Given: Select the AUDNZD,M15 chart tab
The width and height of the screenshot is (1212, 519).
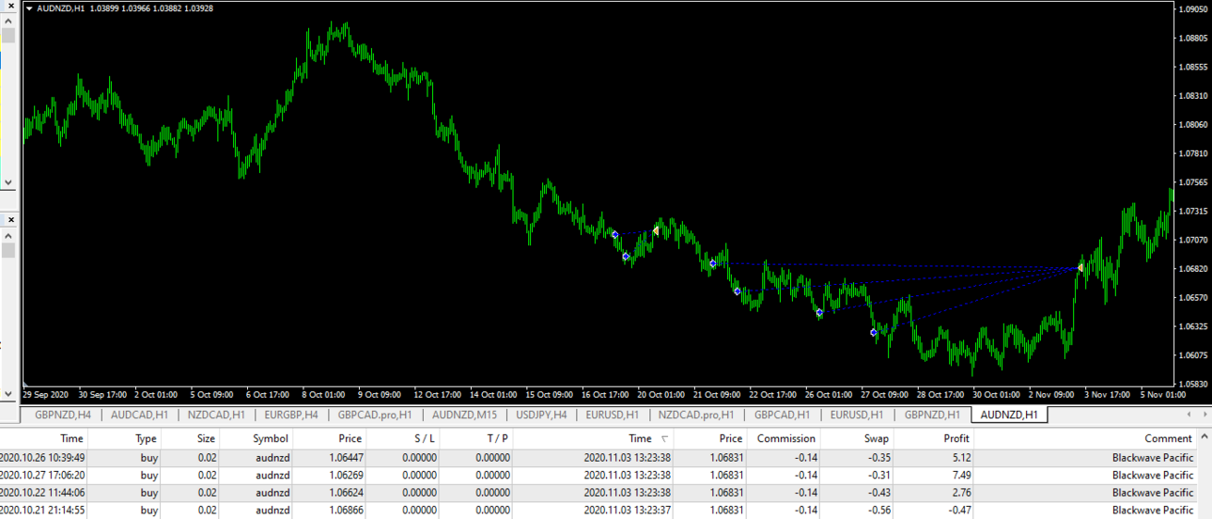Looking at the screenshot, I should [464, 415].
